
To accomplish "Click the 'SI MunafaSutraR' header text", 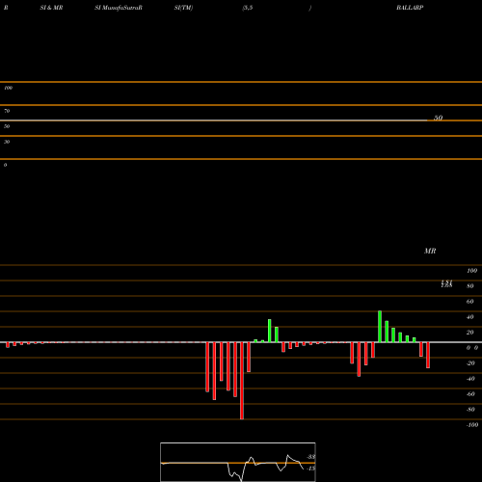I will (119, 8).
